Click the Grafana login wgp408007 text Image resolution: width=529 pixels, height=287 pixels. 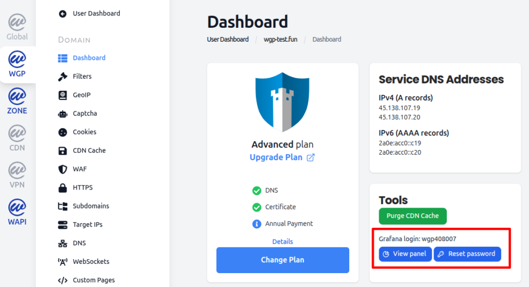click(417, 239)
